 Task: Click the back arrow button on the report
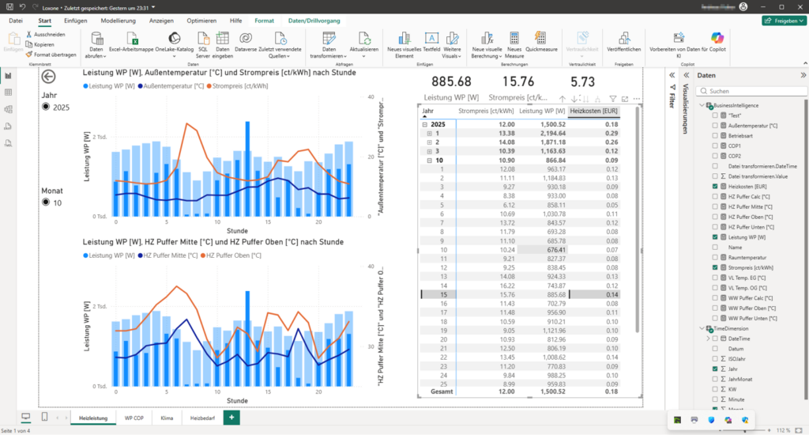pos(49,77)
